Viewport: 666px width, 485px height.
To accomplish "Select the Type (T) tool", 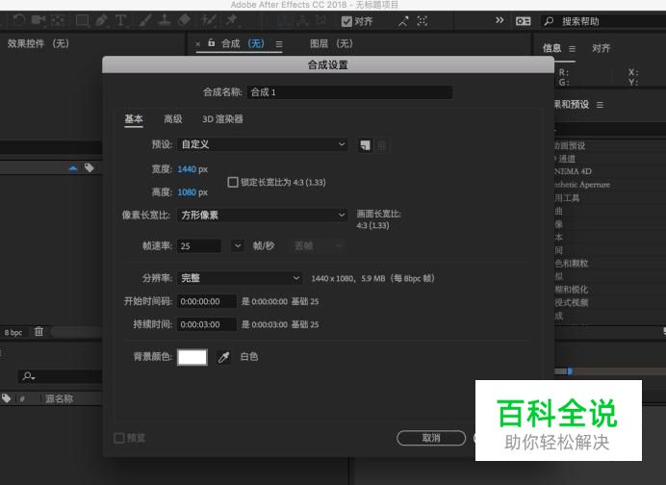I will pos(120,20).
